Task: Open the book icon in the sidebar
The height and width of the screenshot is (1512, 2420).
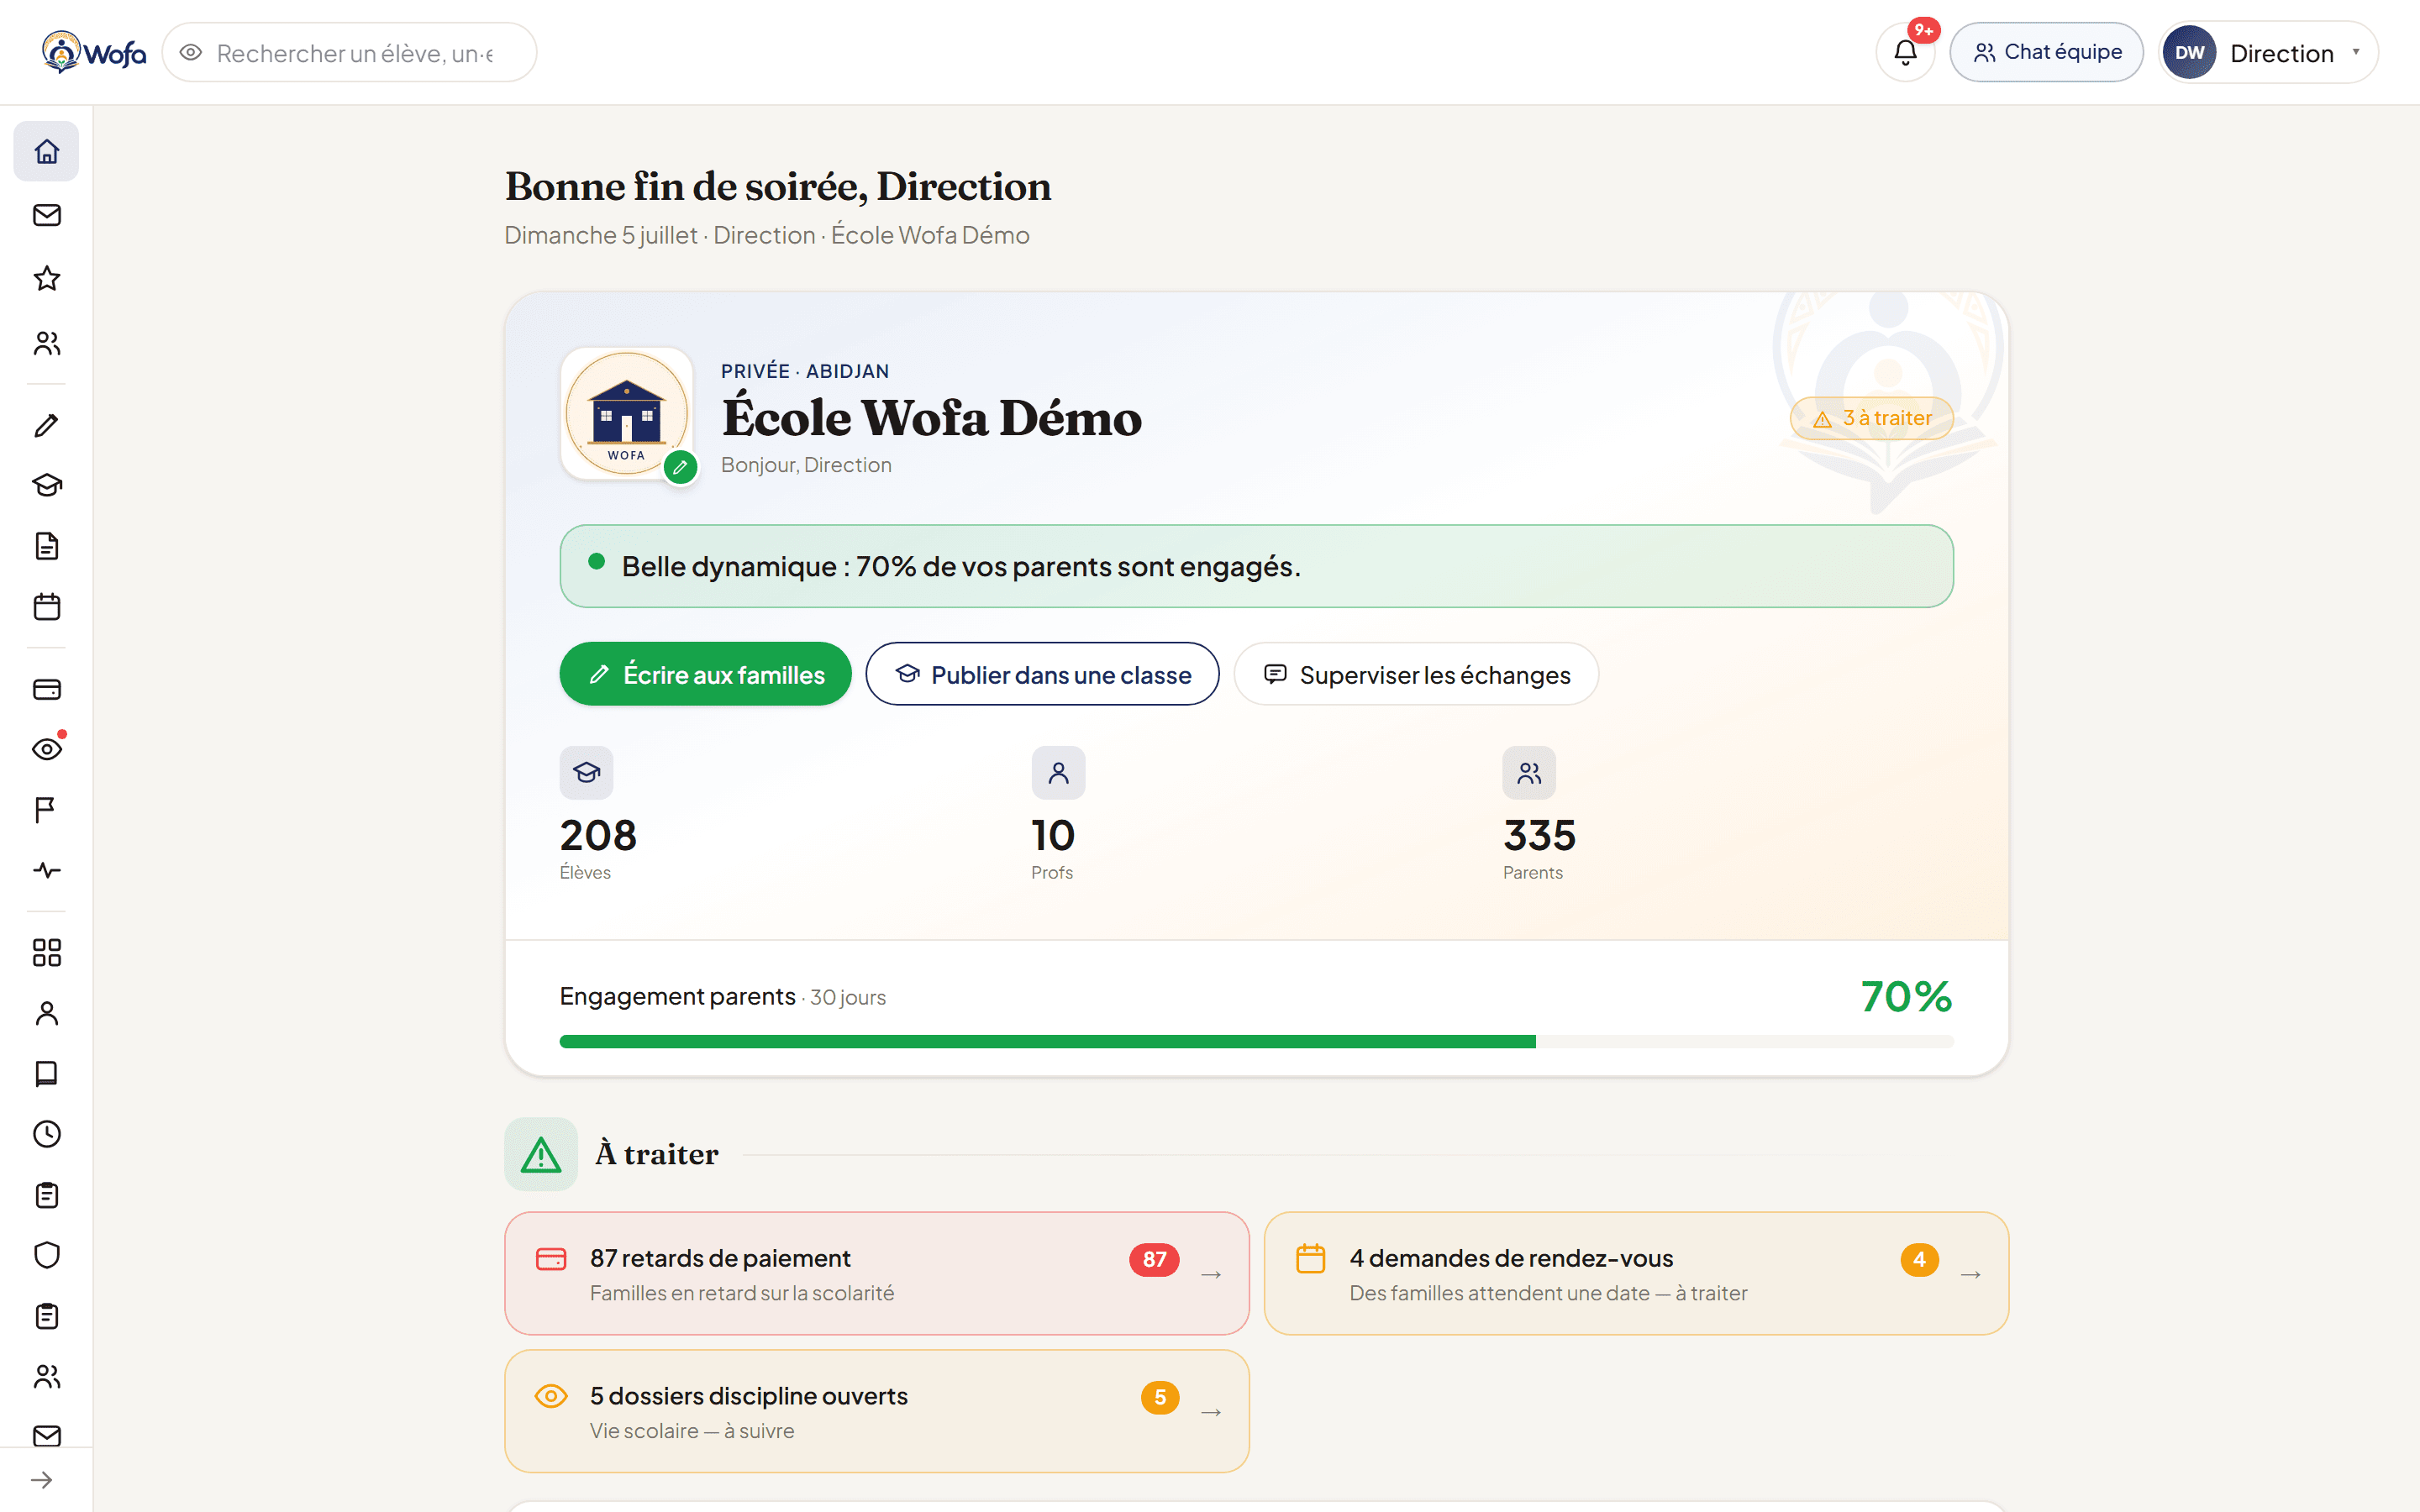Action: pyautogui.click(x=46, y=1074)
